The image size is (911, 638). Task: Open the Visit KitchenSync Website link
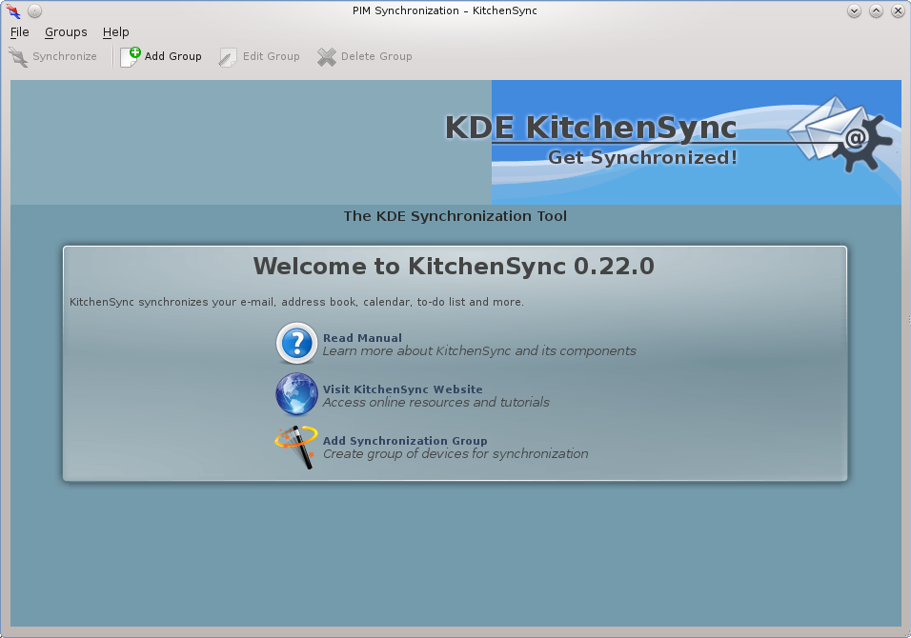click(x=403, y=389)
